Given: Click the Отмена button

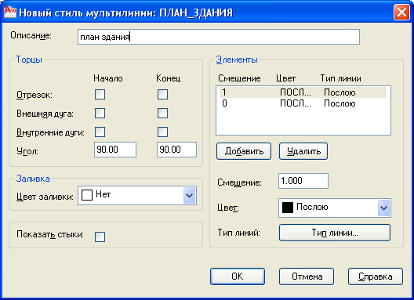Looking at the screenshot, I should (x=307, y=277).
